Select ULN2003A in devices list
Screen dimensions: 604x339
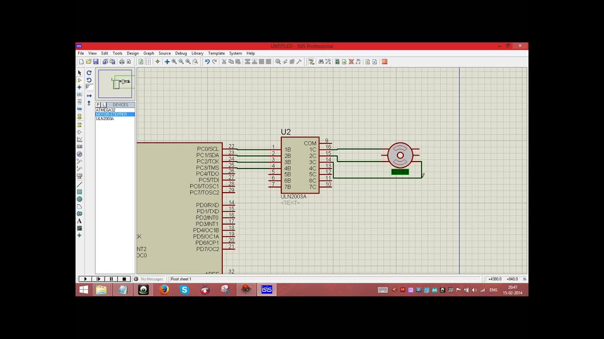click(x=115, y=119)
